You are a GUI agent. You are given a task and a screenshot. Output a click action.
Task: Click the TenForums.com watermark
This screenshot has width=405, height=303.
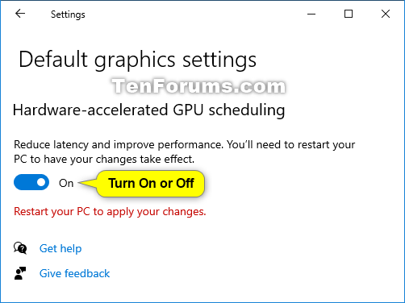coord(199,86)
